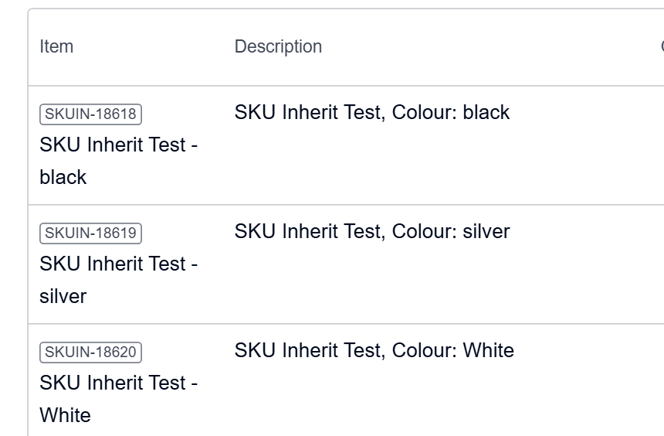The image size is (664, 436).
Task: Click "SKU Inherit Test" in the black row description
Action: [308, 113]
